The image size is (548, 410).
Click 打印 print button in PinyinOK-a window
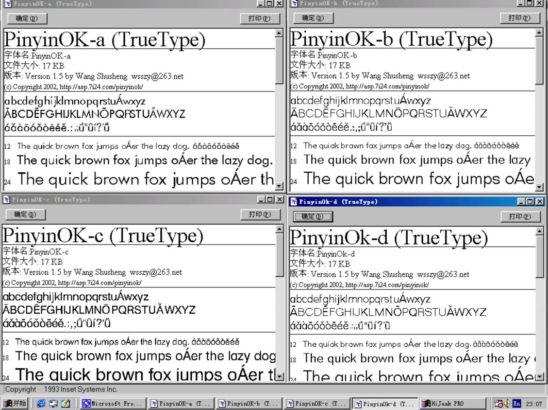260,19
